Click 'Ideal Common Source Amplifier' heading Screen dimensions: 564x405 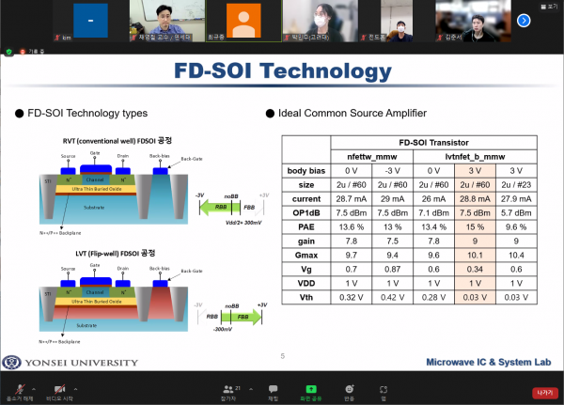click(x=352, y=114)
